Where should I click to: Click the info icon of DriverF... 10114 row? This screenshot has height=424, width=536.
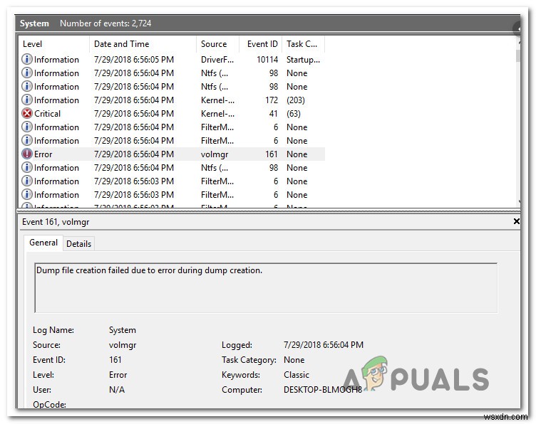27,59
